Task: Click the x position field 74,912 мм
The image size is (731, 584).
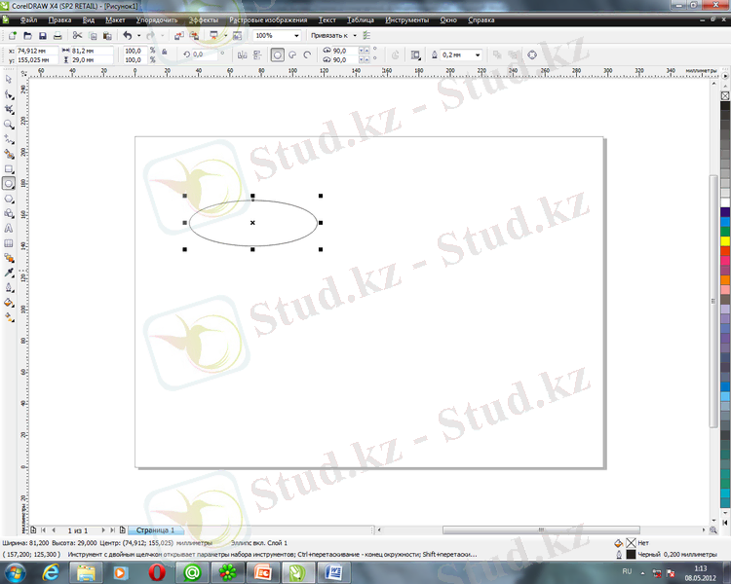Action: (37, 51)
